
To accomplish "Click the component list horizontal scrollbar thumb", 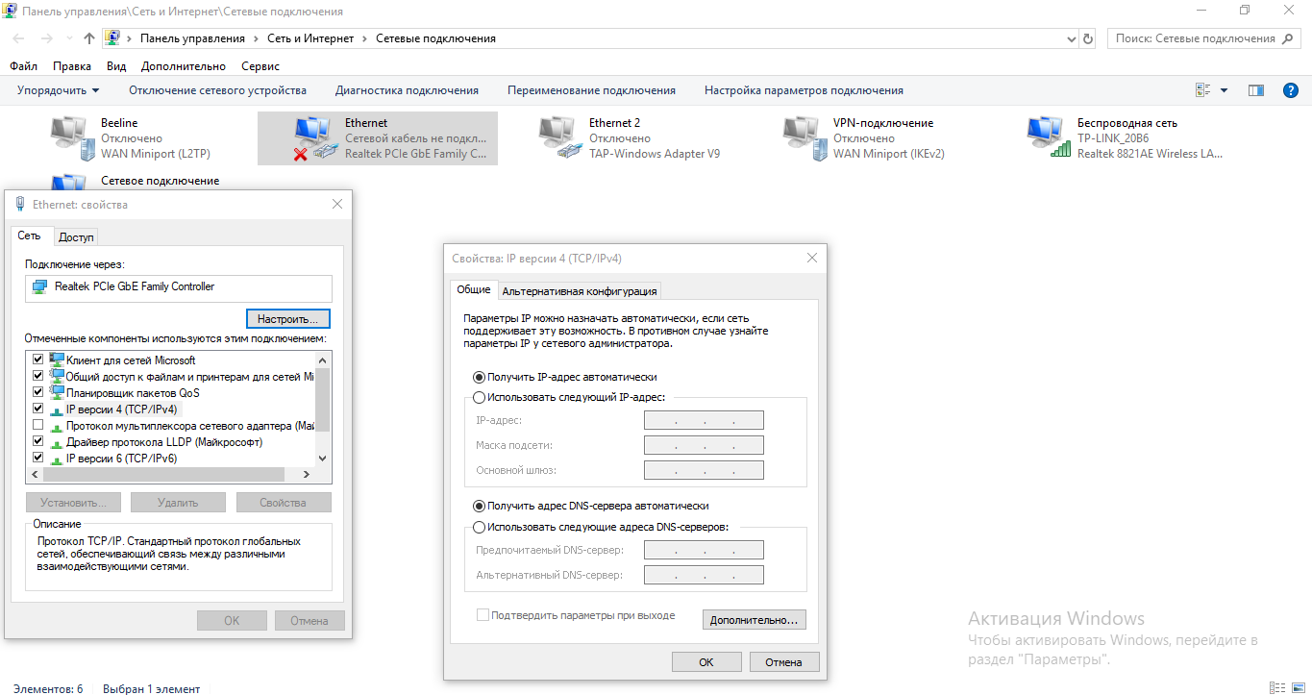I will click(163, 475).
